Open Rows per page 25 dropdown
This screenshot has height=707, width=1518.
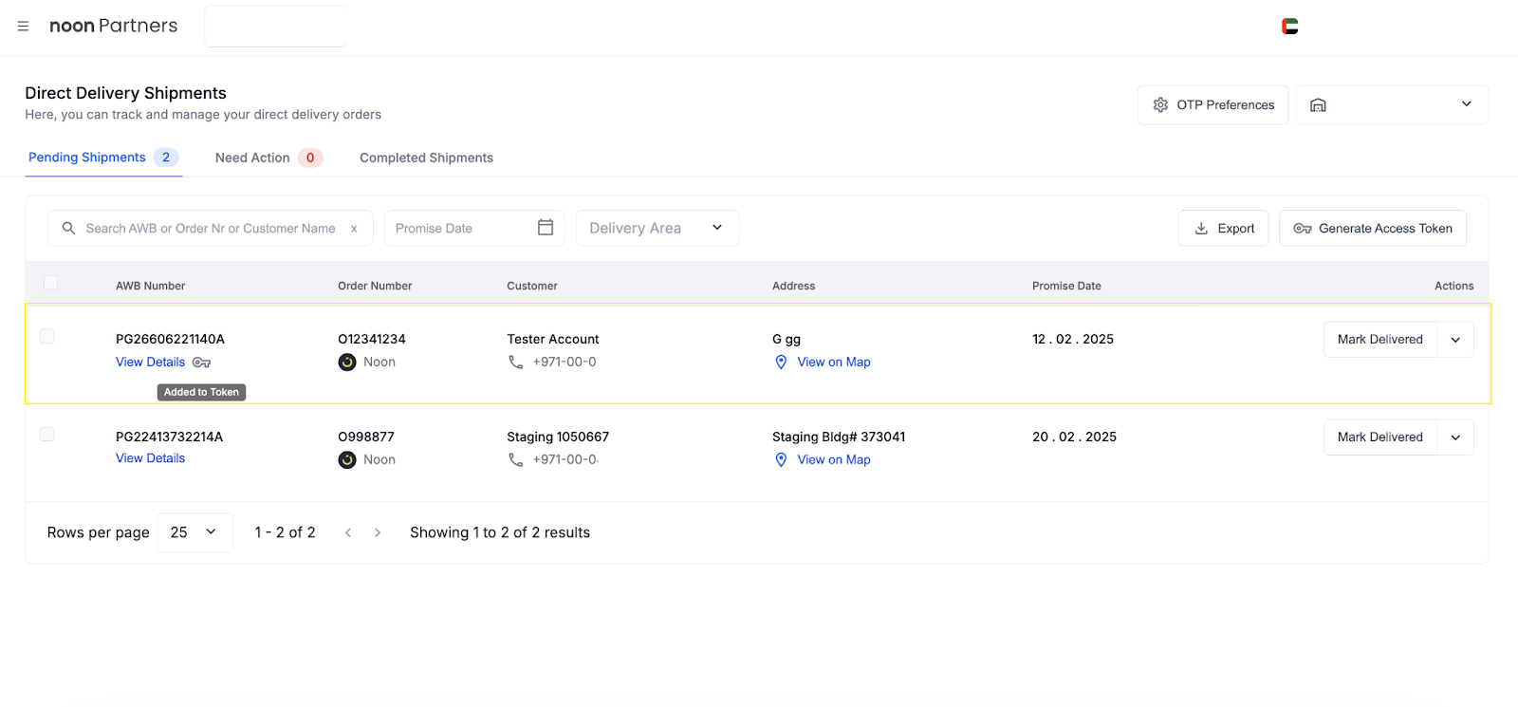[194, 532]
